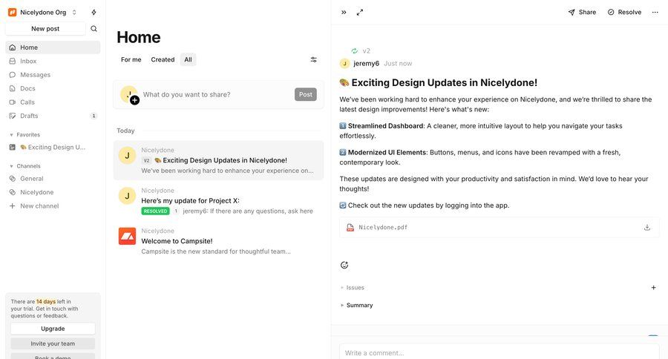
Task: Add an emoji reaction to the post
Action: click(344, 265)
